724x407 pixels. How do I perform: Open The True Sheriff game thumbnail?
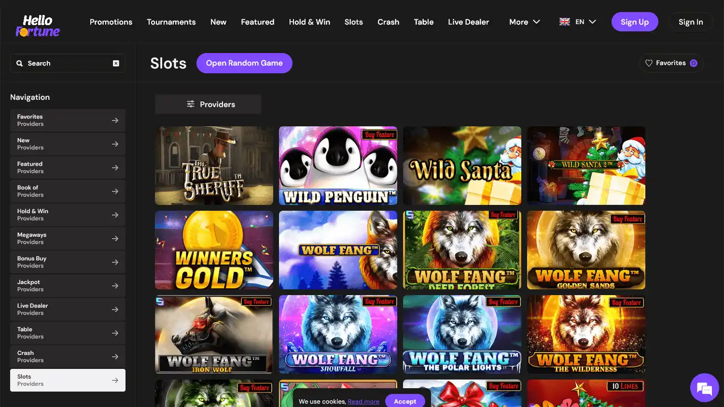pyautogui.click(x=214, y=166)
